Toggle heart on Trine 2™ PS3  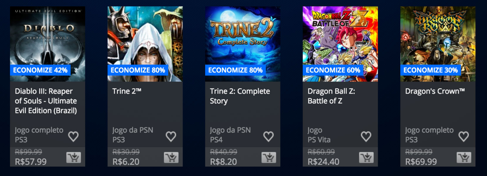(x=171, y=136)
